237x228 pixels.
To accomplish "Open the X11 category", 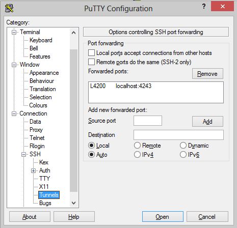I will point(44,187).
